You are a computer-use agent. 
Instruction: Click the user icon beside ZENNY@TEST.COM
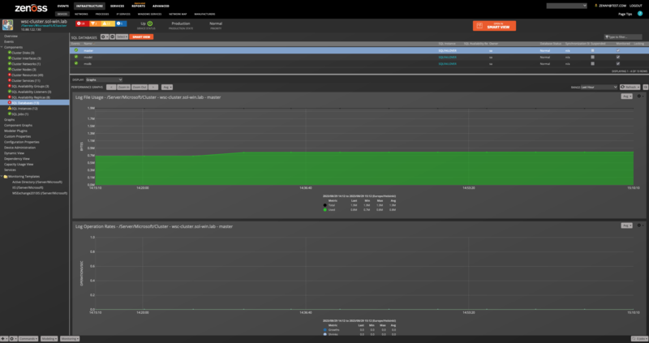(x=596, y=6)
